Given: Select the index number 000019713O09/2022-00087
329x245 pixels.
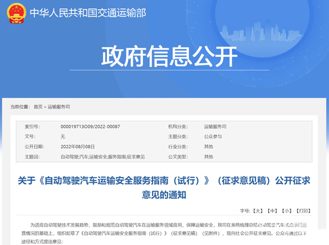Looking at the screenshot, I should [x=90, y=127].
